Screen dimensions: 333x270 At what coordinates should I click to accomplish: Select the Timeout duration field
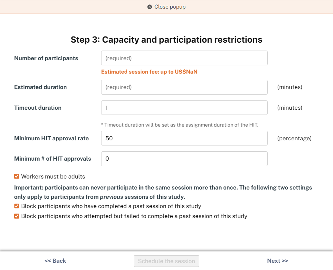click(x=184, y=108)
